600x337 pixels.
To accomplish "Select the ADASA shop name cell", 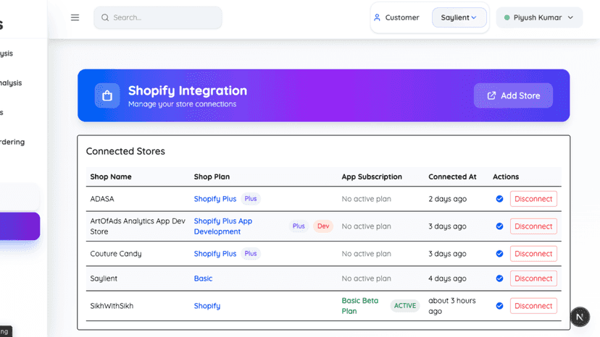I will pos(102,199).
